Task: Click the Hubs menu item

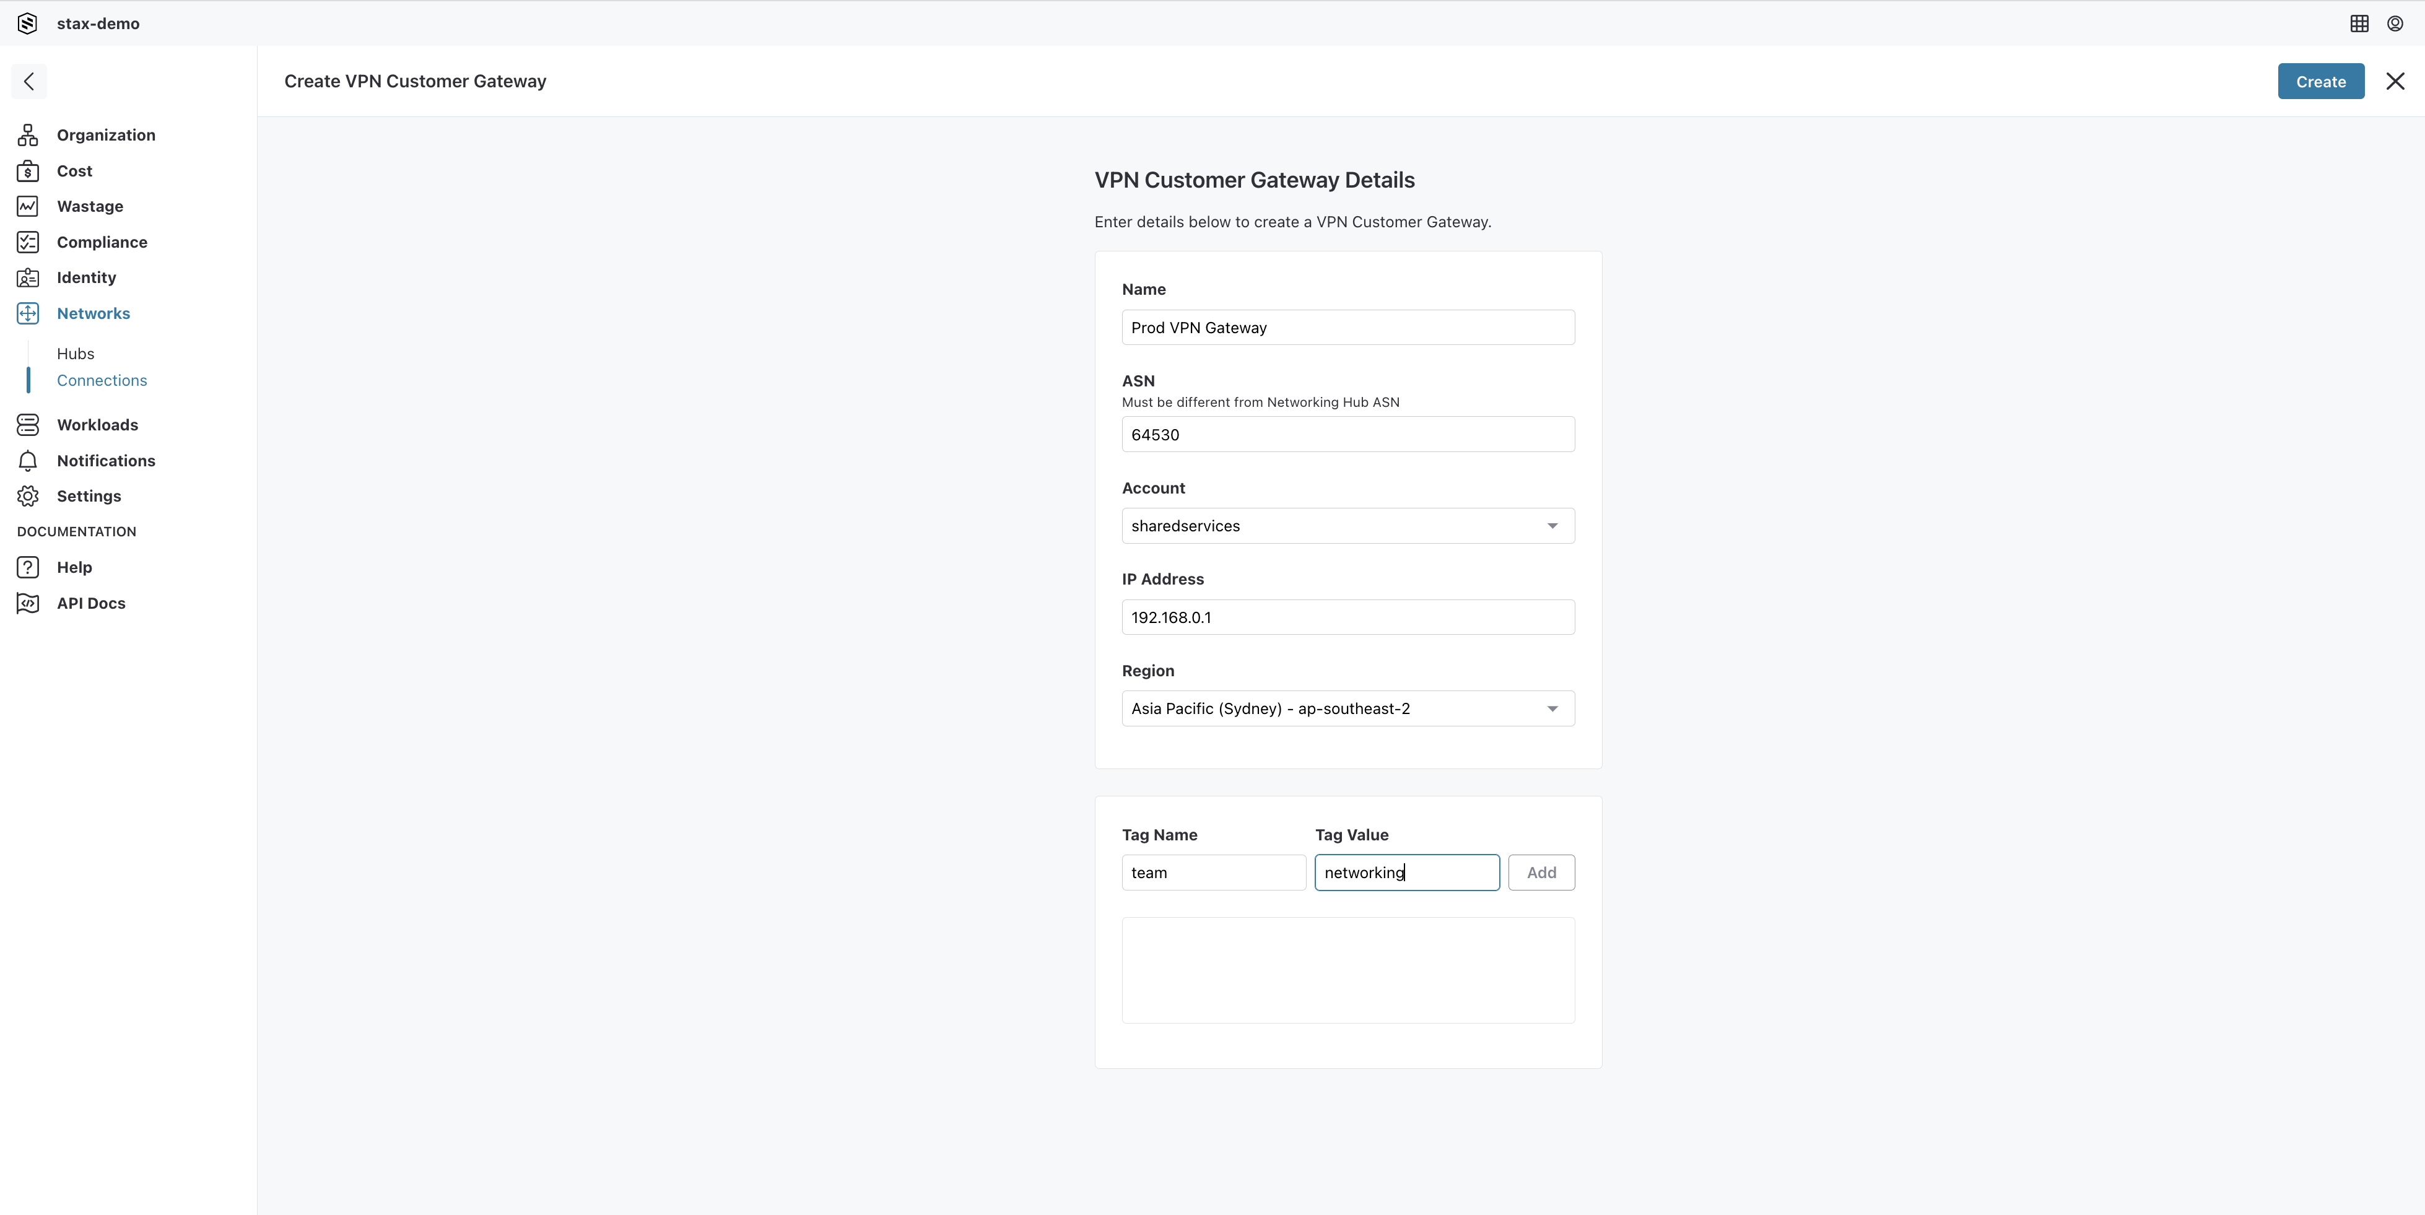Action: point(76,354)
